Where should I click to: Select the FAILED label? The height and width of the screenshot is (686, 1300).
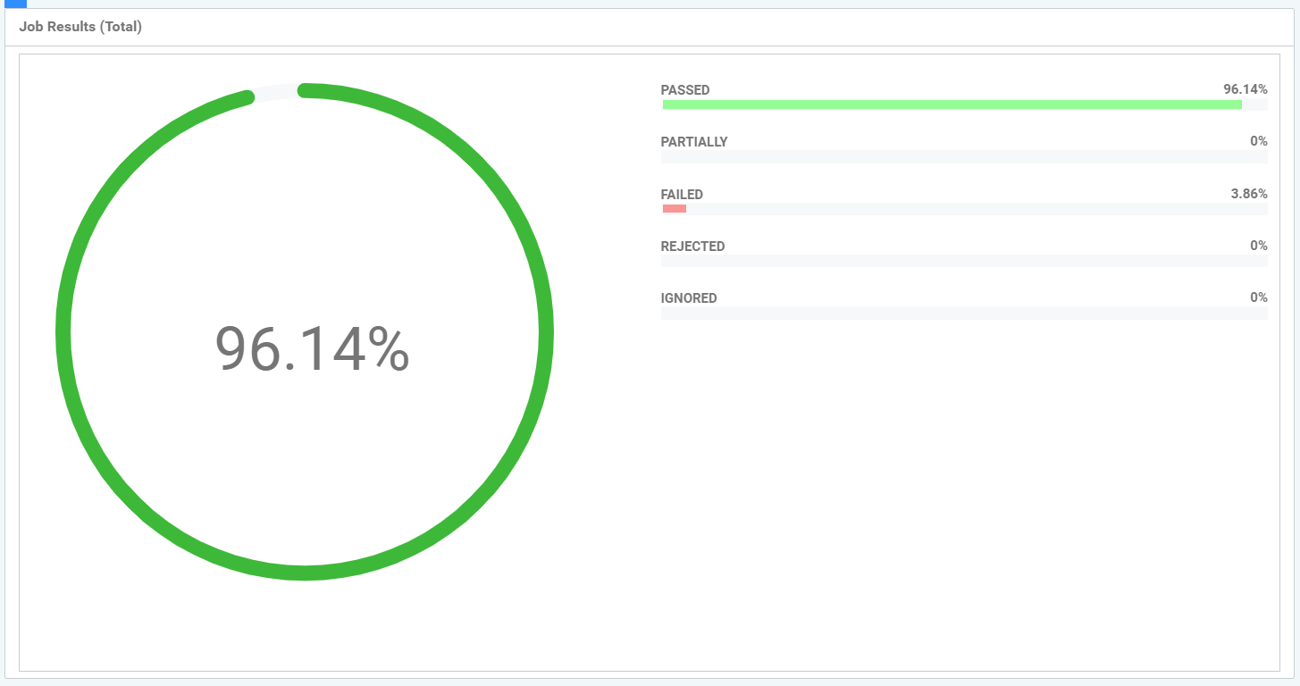click(682, 195)
